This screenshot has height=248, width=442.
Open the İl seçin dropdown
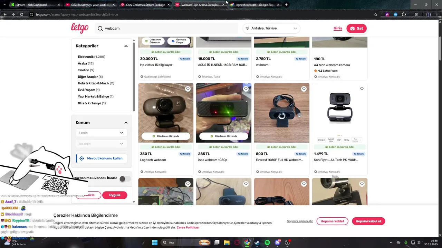102,133
